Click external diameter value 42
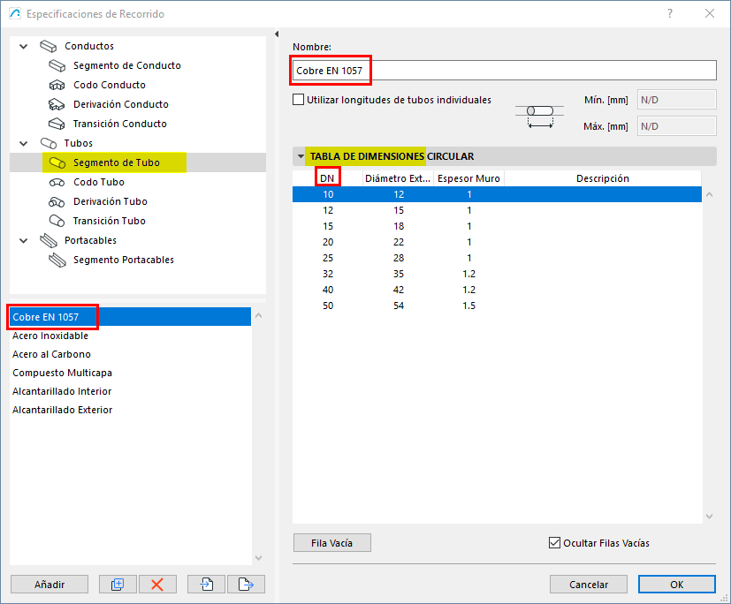 [398, 290]
